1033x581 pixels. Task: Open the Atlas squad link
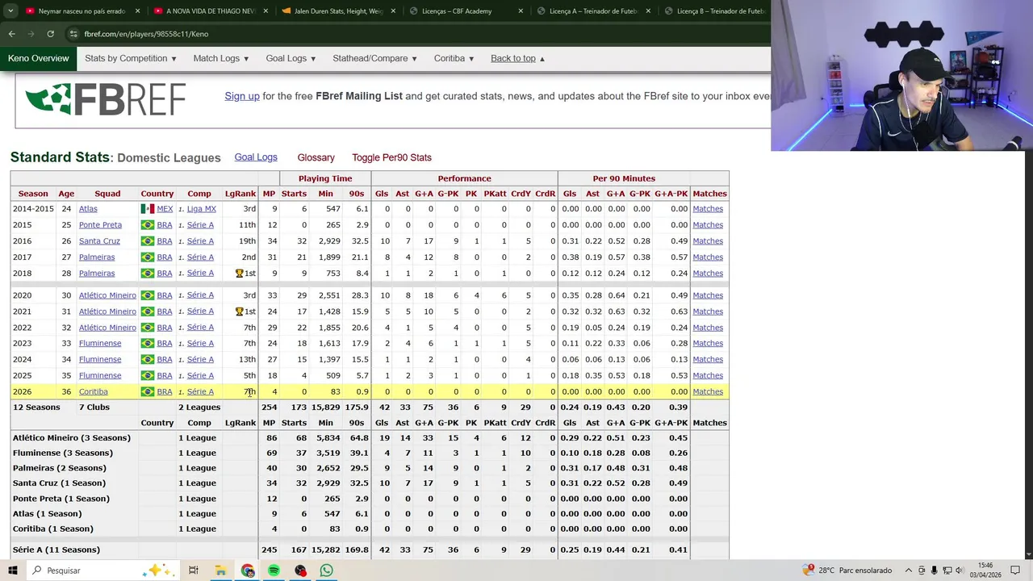click(x=88, y=209)
